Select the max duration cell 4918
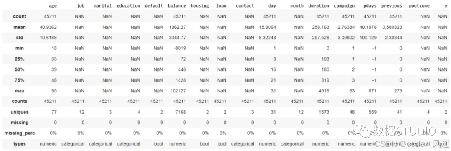Image resolution: width=451 pixels, height=151 pixels. pos(324,90)
